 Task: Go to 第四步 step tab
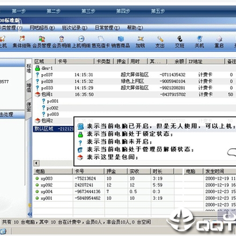click(123, 11)
